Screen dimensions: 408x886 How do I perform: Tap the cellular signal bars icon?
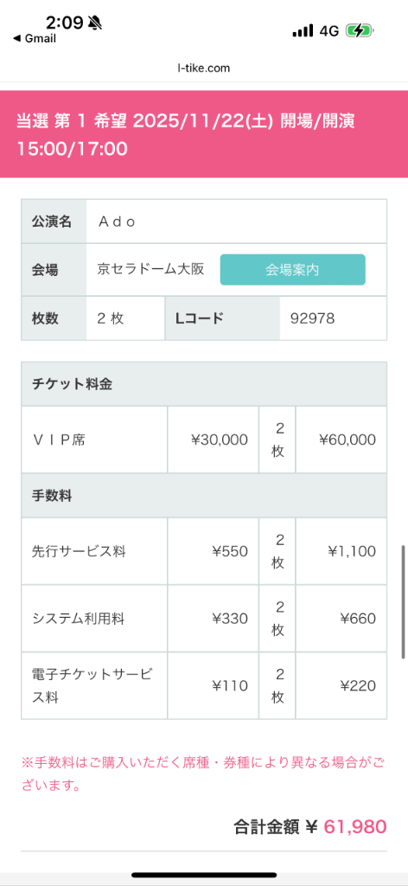[303, 31]
